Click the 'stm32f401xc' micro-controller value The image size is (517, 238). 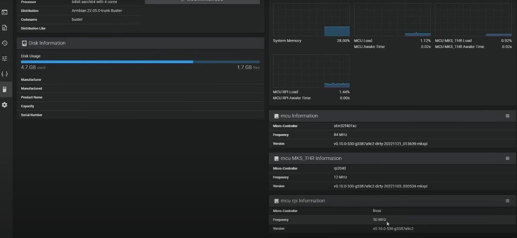tap(345, 126)
